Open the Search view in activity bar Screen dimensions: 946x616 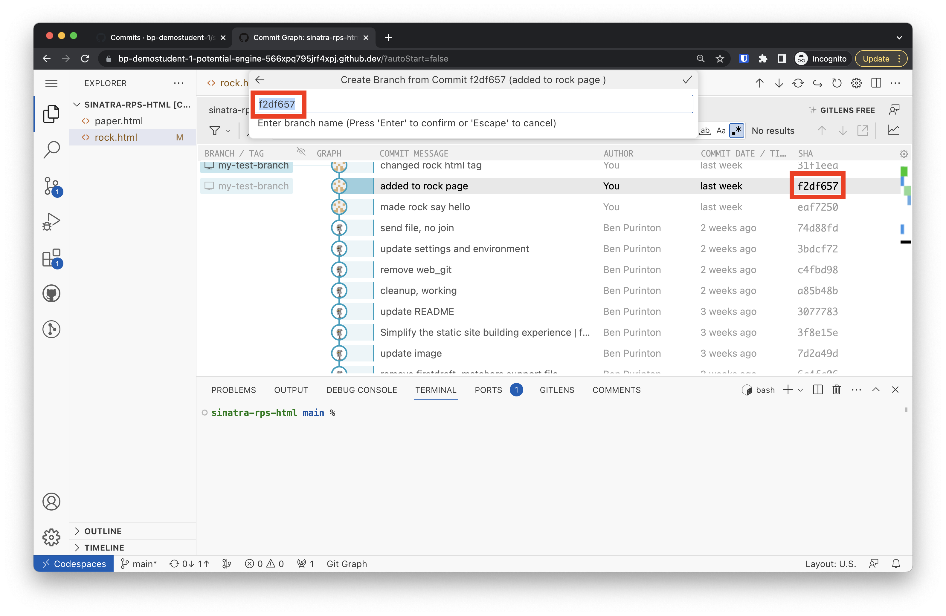51,150
